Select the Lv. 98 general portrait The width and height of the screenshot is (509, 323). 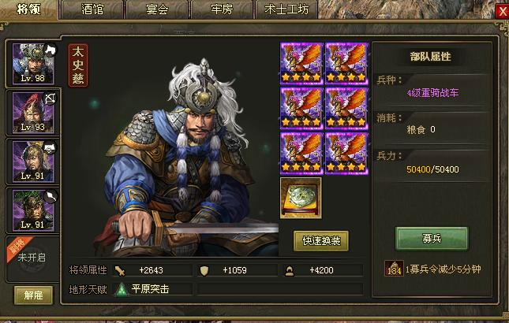pyautogui.click(x=33, y=64)
